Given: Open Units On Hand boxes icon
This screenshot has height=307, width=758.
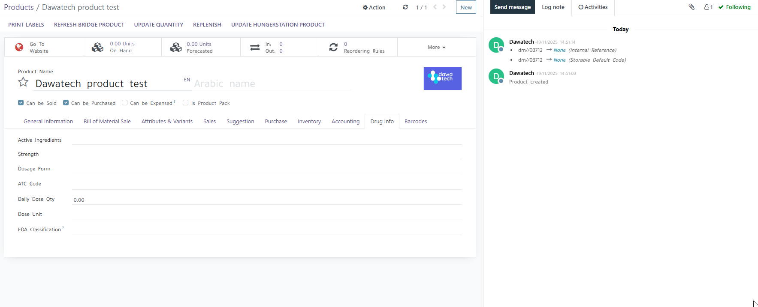Looking at the screenshot, I should pyautogui.click(x=97, y=47).
